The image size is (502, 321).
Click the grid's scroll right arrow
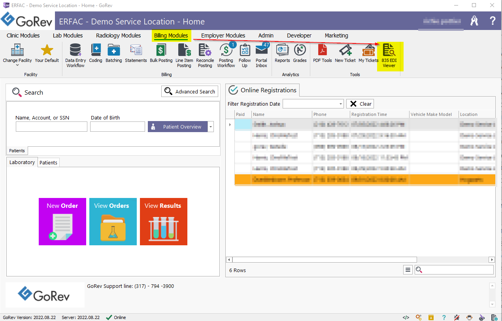(492, 259)
